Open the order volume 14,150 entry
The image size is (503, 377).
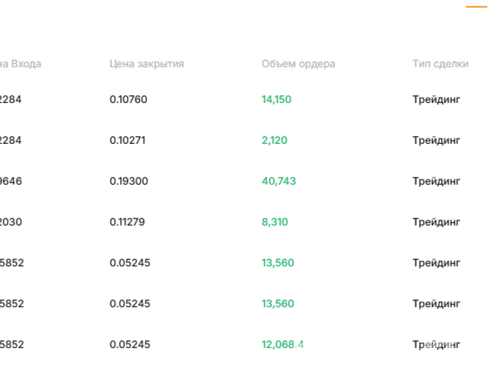coord(276,100)
